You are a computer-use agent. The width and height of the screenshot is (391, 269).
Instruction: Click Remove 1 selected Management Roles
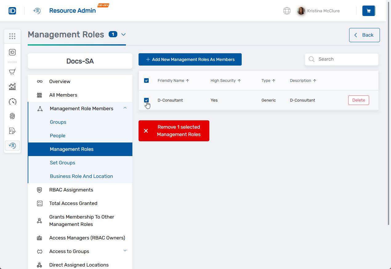tap(174, 131)
